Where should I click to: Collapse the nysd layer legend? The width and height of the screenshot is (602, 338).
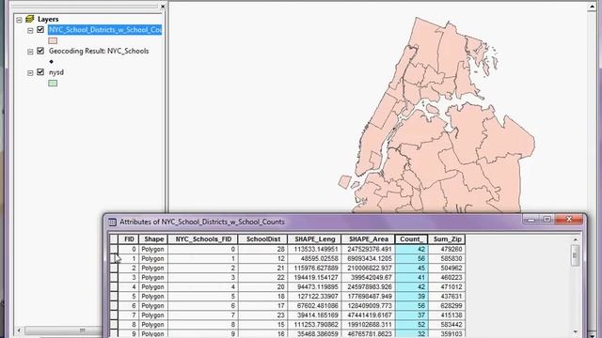30,73
